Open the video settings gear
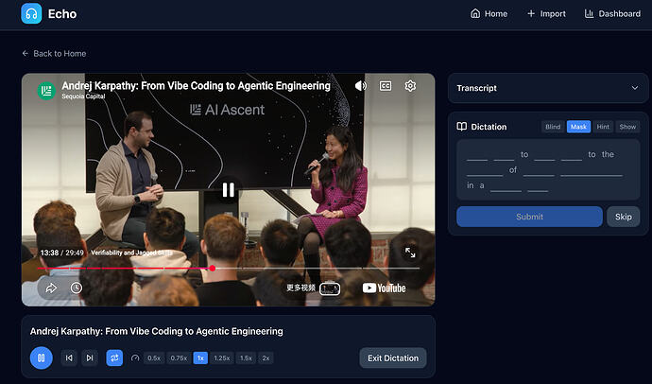This screenshot has height=384, width=652. 410,86
